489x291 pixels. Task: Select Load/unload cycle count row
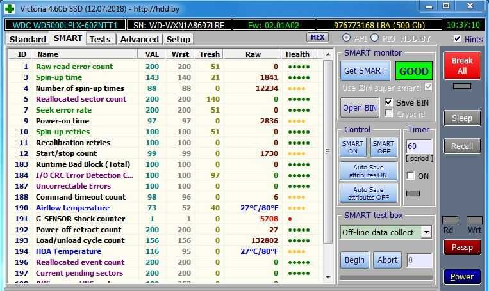(x=165, y=240)
